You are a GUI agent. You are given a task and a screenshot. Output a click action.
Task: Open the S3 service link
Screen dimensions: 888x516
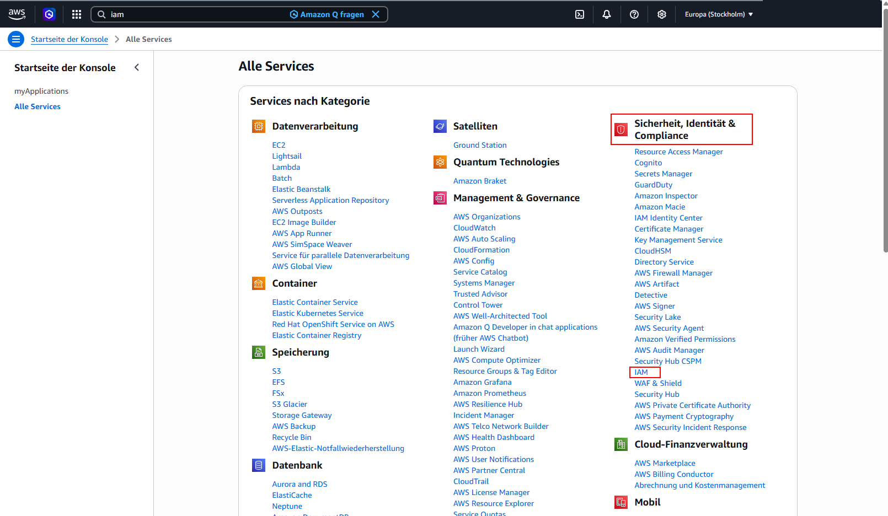(276, 371)
